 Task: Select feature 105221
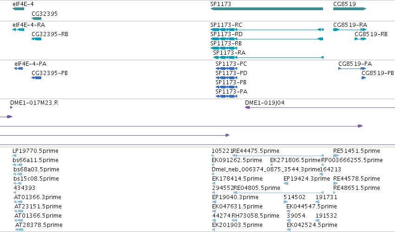tap(213, 156)
